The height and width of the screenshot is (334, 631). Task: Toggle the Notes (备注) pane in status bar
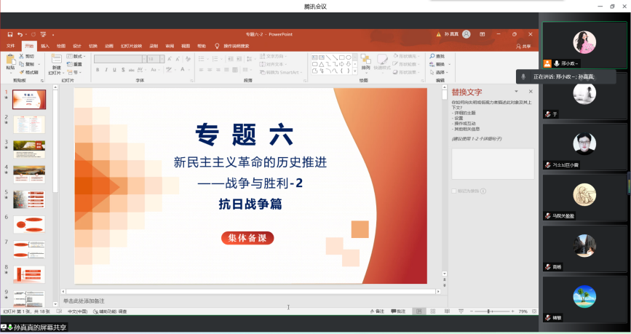click(376, 311)
